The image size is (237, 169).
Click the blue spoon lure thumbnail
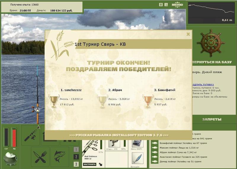(137, 158)
